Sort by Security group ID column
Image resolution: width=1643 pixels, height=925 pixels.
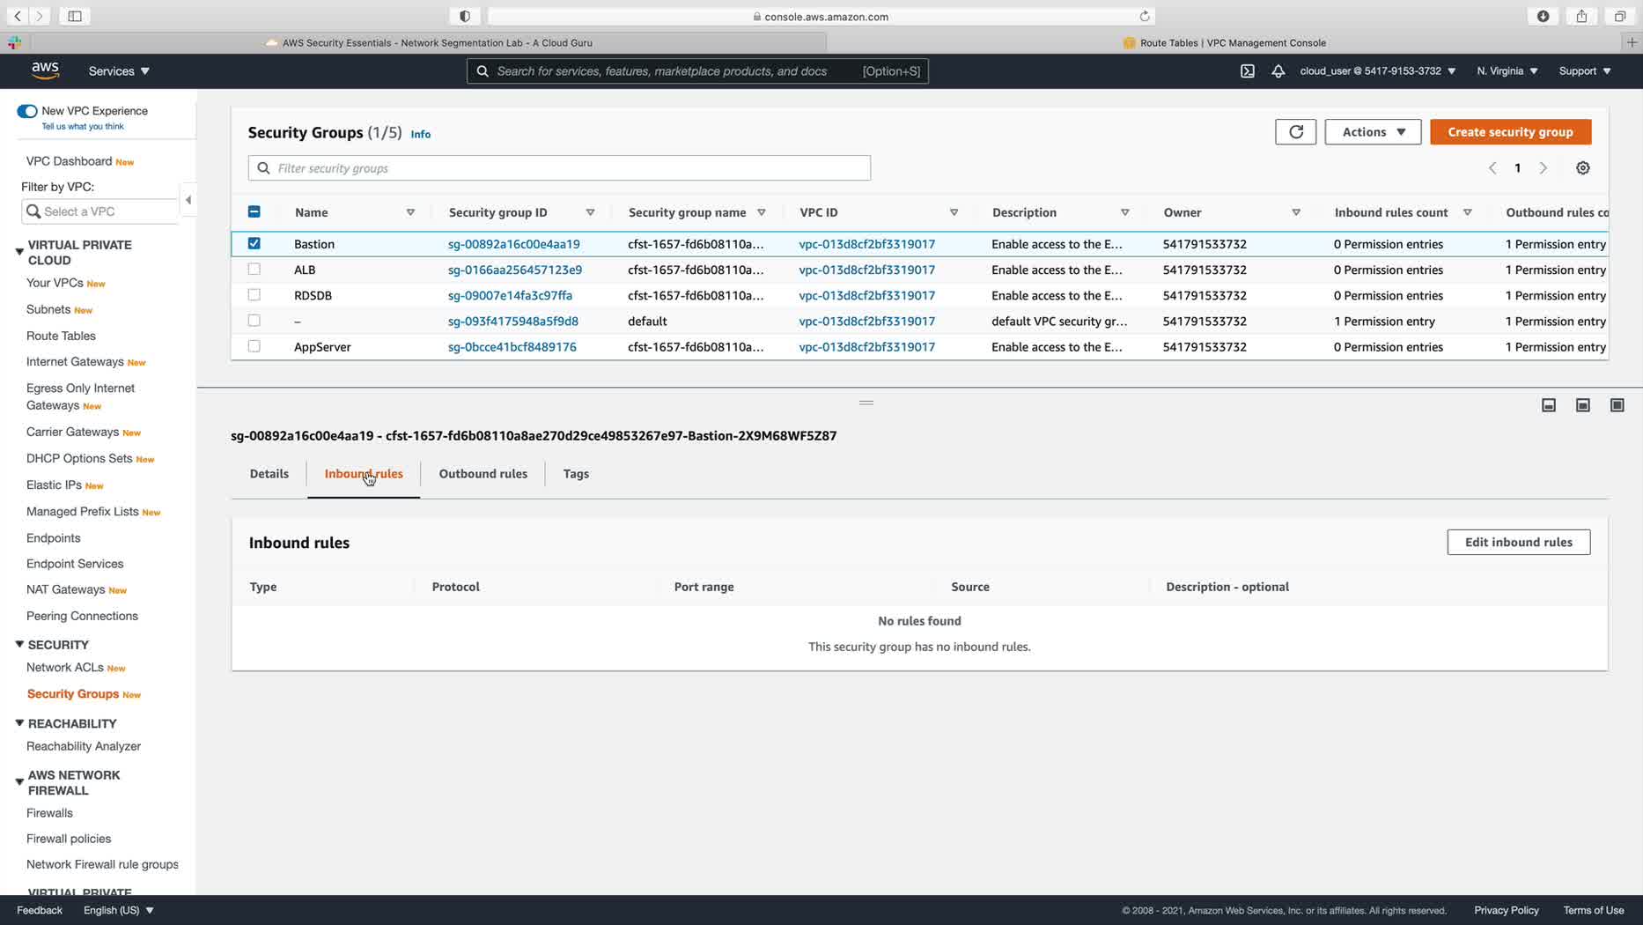pos(590,212)
